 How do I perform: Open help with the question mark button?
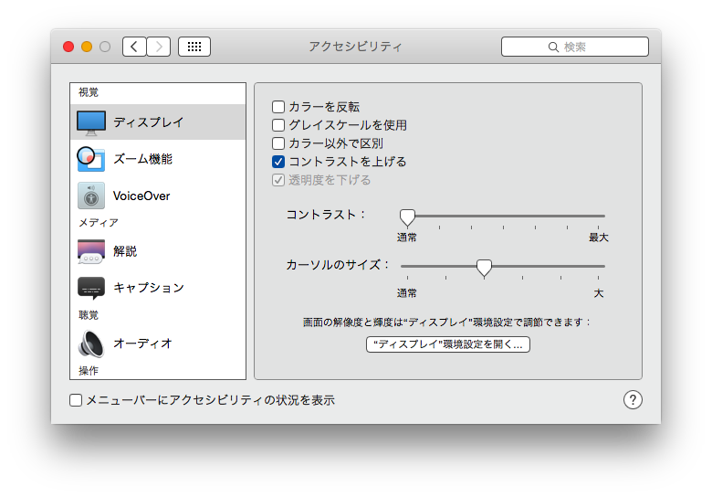(633, 400)
